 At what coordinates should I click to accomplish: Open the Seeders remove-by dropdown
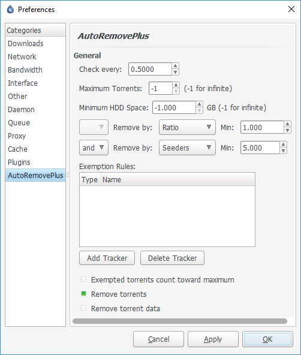click(187, 148)
